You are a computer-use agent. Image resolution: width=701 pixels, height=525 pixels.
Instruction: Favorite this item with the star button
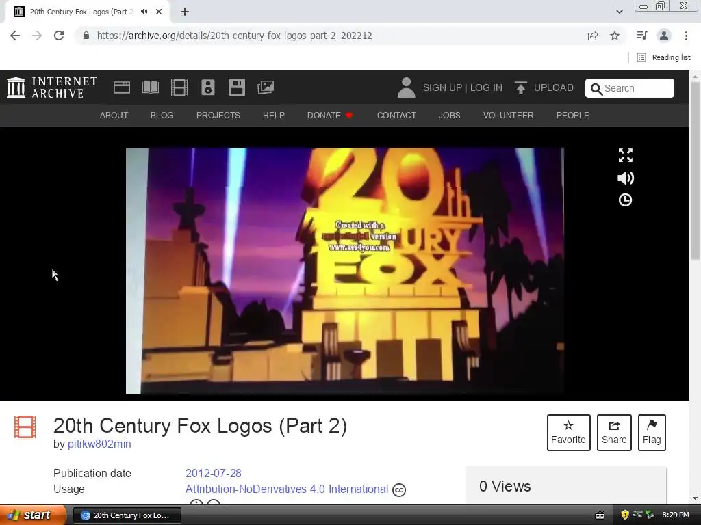[568, 433]
